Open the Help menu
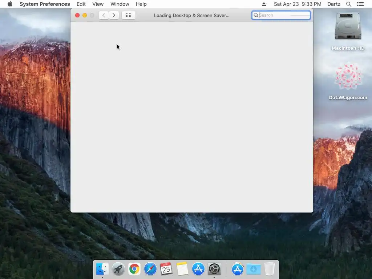Screen dimensions: 372x279 [x=141, y=4]
